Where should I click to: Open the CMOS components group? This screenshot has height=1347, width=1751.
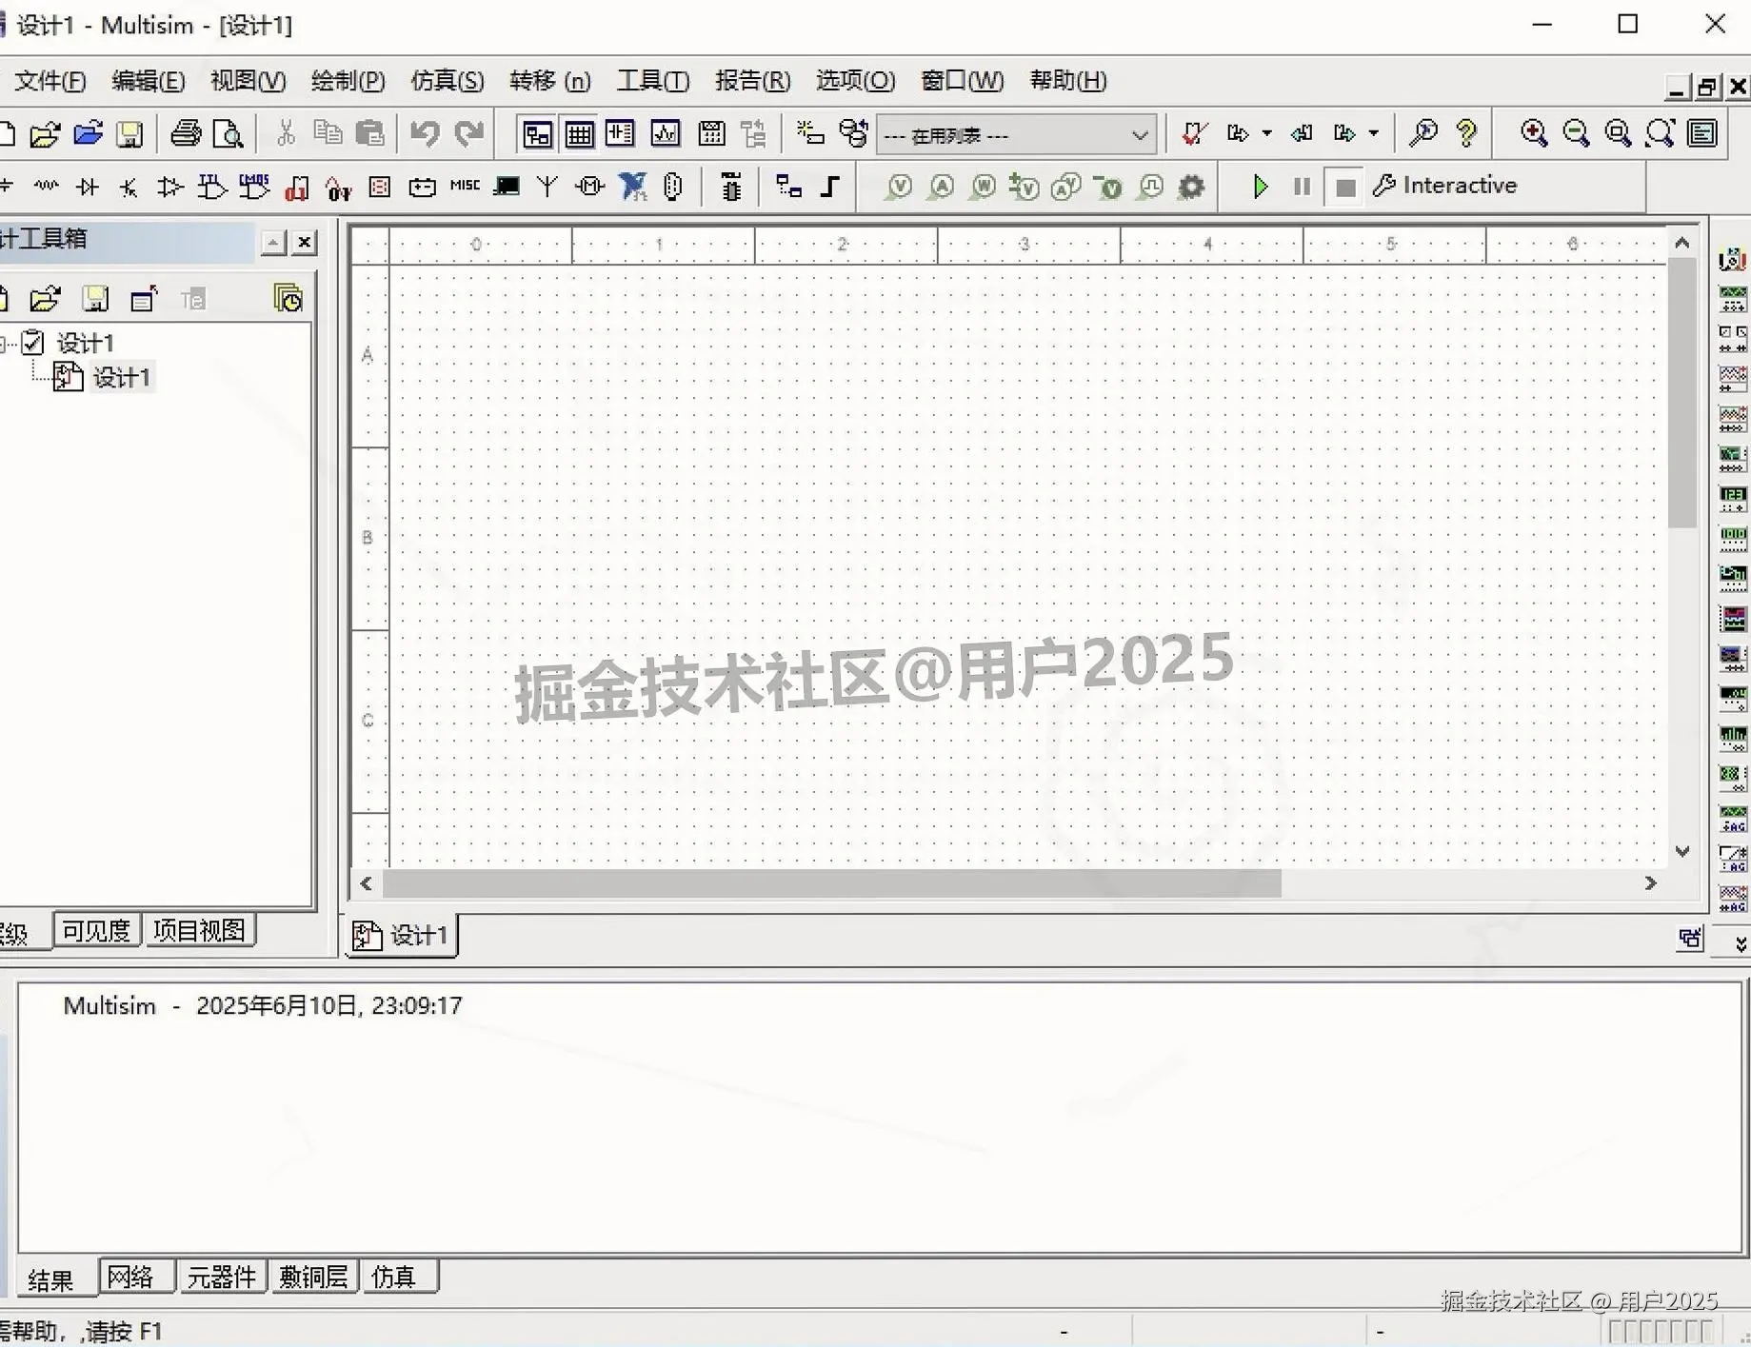point(252,187)
